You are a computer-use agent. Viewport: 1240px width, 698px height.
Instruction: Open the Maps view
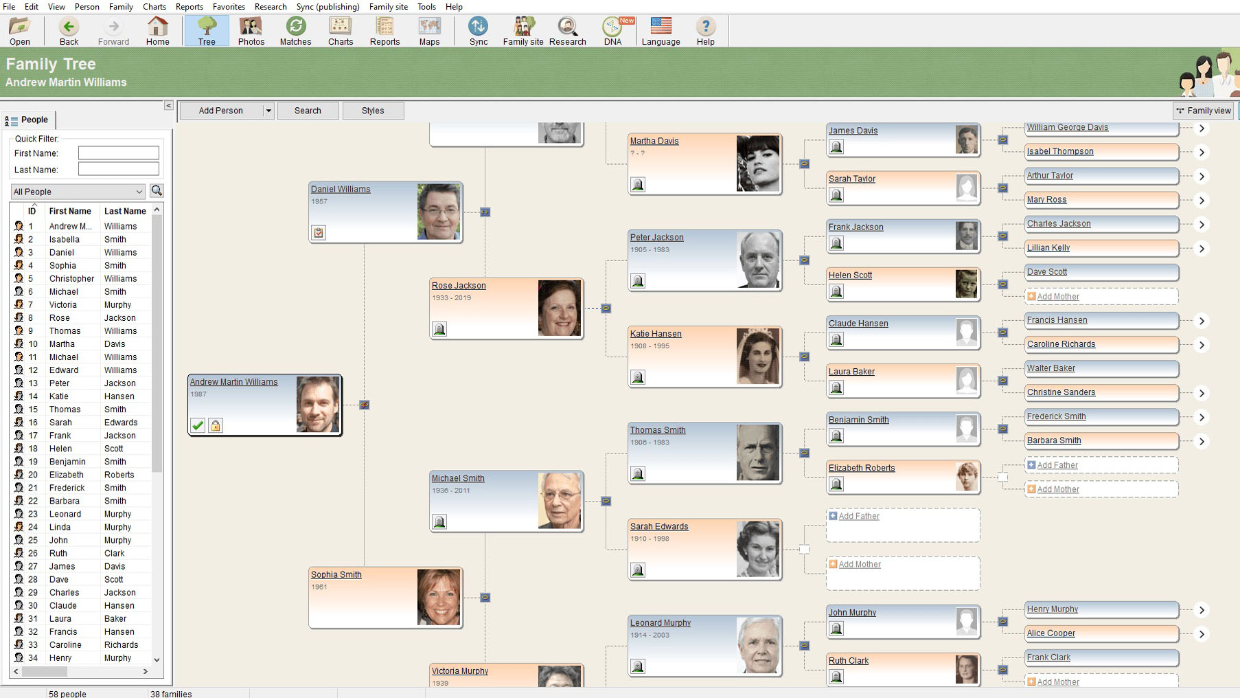429,30
